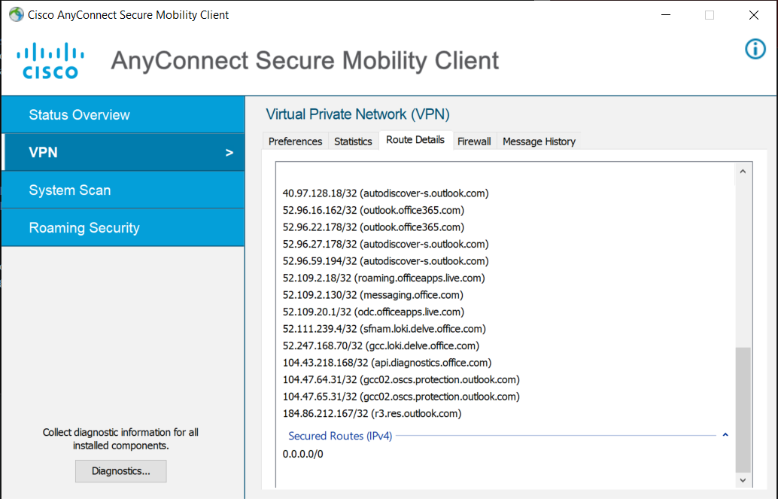Screen dimensions: 778x499
Task: Click the route list scroll down arrow
Action: click(743, 480)
